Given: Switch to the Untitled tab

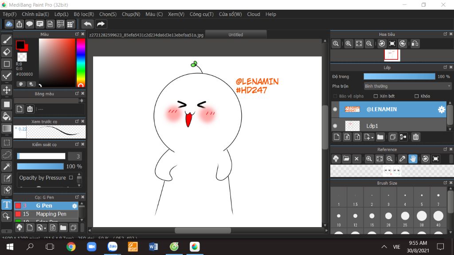Looking at the screenshot, I should pos(236,35).
